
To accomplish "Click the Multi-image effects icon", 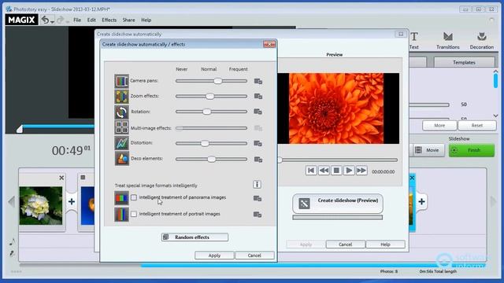I will (121, 127).
